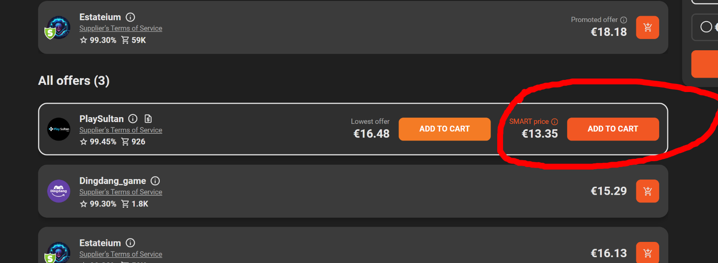The height and width of the screenshot is (263, 718).
Task: Open Dingdang_game Supplier's Terms of Service
Action: pos(121,192)
